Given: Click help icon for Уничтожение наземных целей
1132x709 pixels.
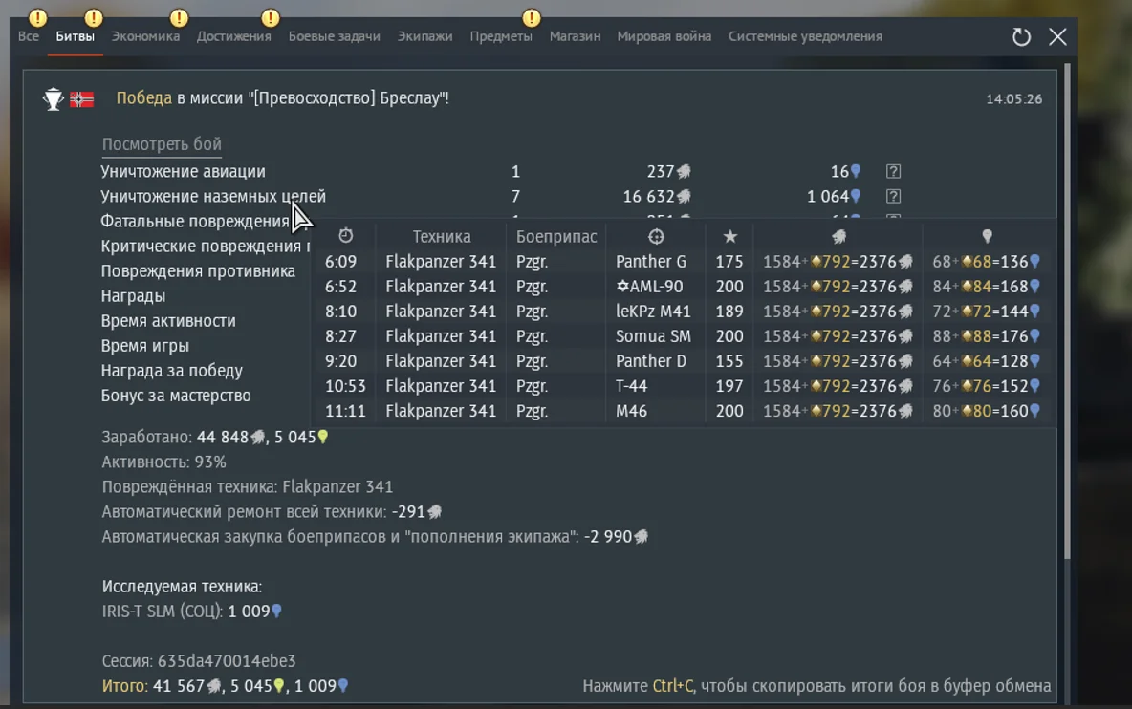Looking at the screenshot, I should [x=893, y=196].
